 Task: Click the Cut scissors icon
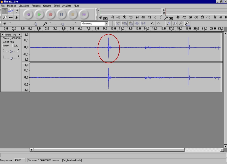coord(118,23)
